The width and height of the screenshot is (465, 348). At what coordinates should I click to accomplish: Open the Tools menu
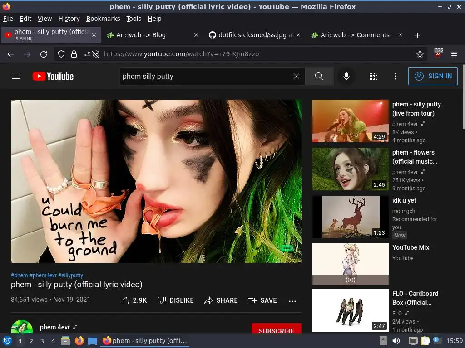[x=134, y=19]
